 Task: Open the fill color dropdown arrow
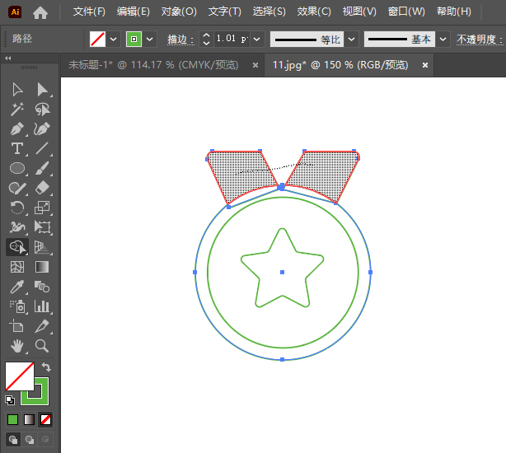click(x=114, y=39)
